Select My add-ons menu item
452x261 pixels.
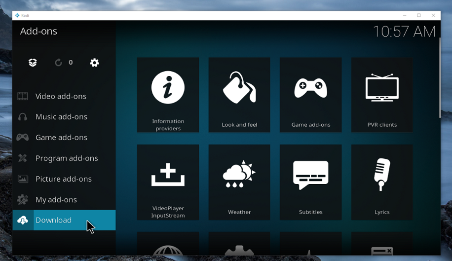pos(56,200)
